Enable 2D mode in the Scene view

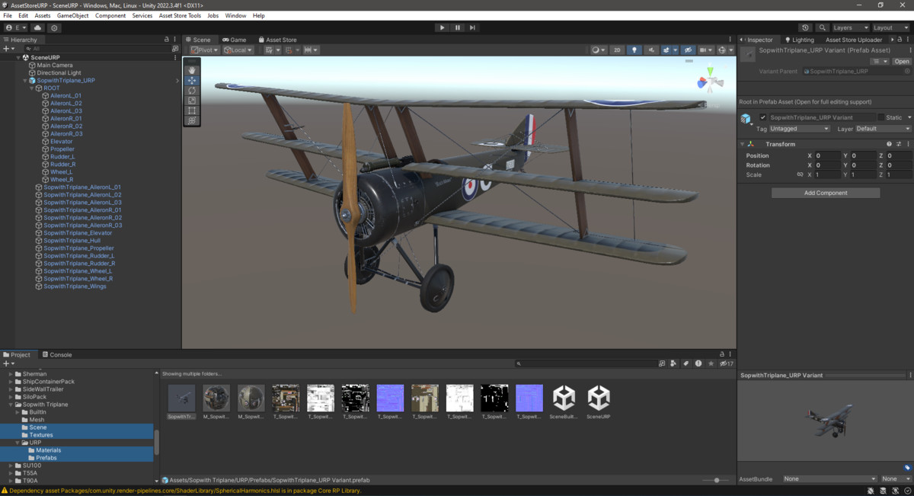click(x=618, y=50)
